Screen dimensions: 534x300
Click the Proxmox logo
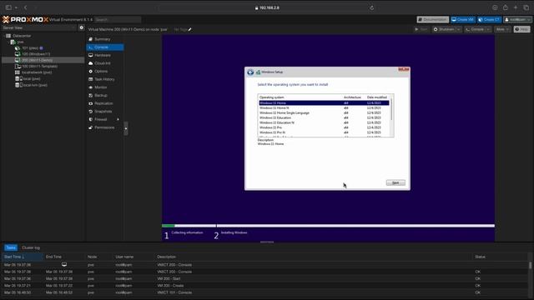(25, 19)
